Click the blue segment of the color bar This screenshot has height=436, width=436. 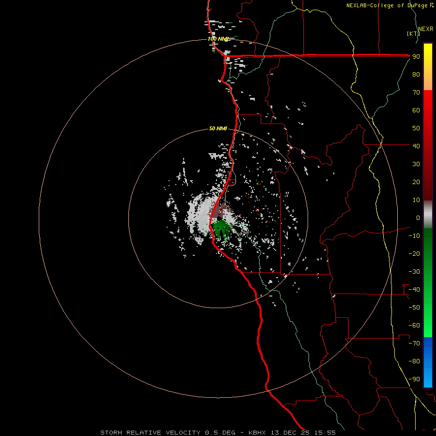pos(428,362)
